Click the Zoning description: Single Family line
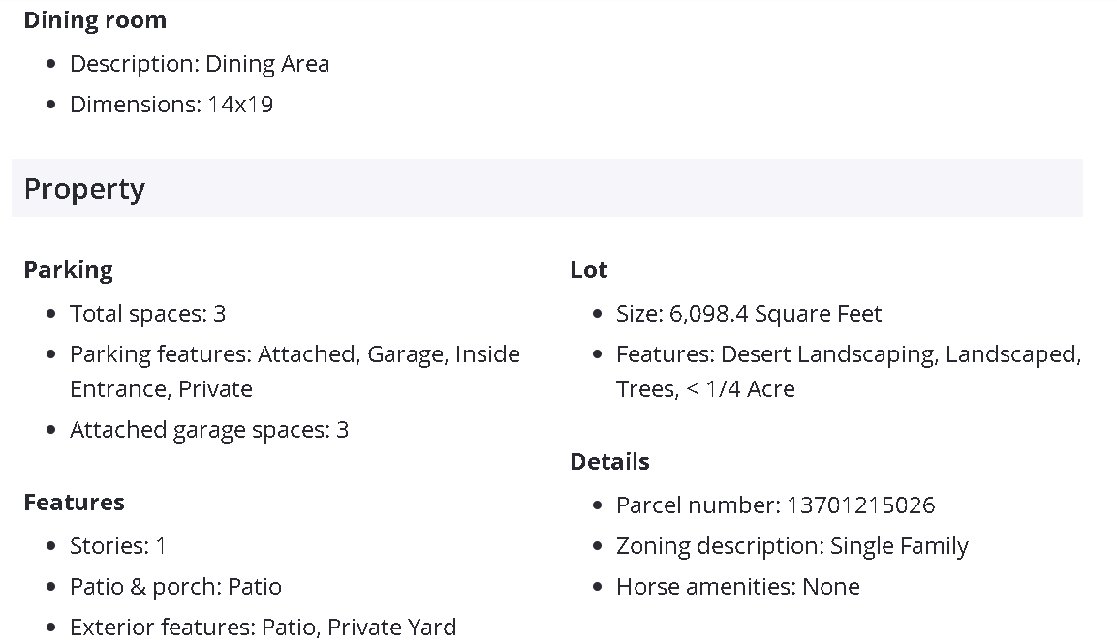The height and width of the screenshot is (643, 1117). [x=791, y=546]
